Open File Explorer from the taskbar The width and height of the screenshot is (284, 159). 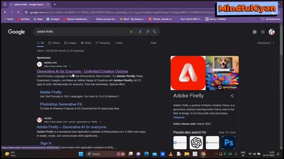tap(187, 154)
